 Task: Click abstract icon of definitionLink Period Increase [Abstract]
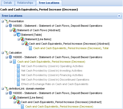(x=18, y=102)
